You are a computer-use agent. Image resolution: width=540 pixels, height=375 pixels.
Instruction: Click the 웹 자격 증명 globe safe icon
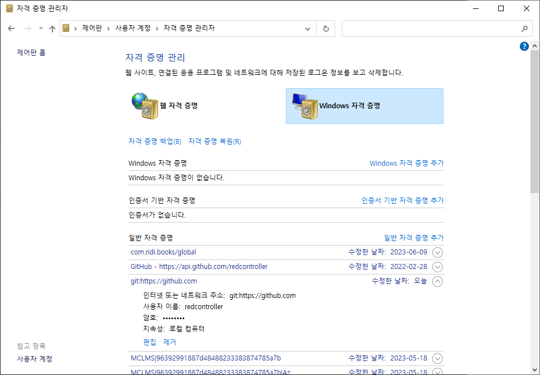click(x=145, y=106)
